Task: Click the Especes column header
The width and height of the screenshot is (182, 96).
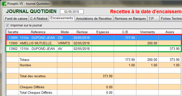Action: (103, 32)
